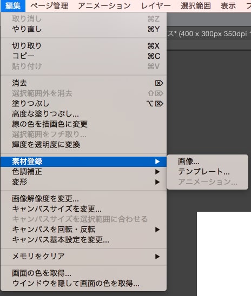Open the レイヤー menu

(x=156, y=5)
